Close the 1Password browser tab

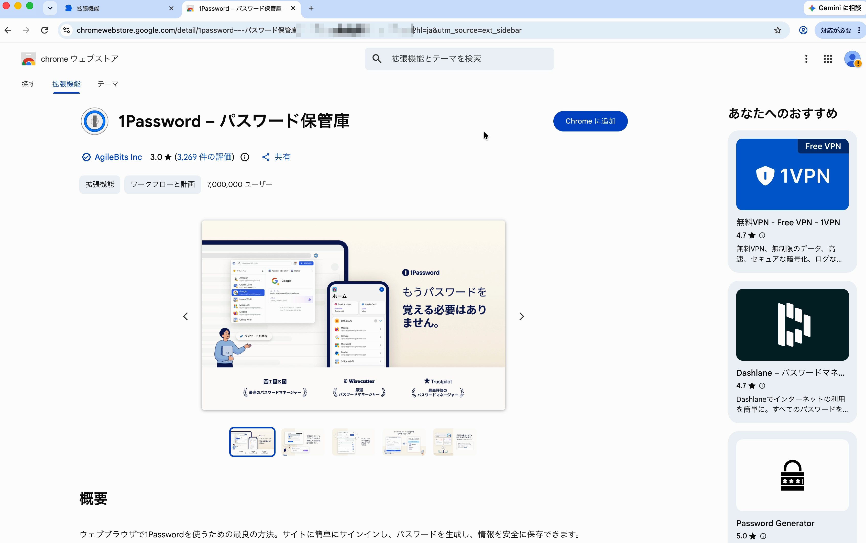click(293, 8)
